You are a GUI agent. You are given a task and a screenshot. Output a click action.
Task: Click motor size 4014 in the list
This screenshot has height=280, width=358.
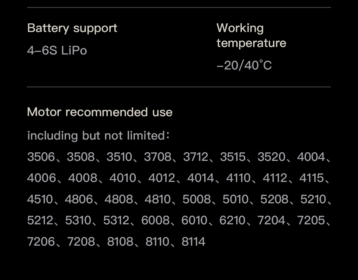[201, 178]
